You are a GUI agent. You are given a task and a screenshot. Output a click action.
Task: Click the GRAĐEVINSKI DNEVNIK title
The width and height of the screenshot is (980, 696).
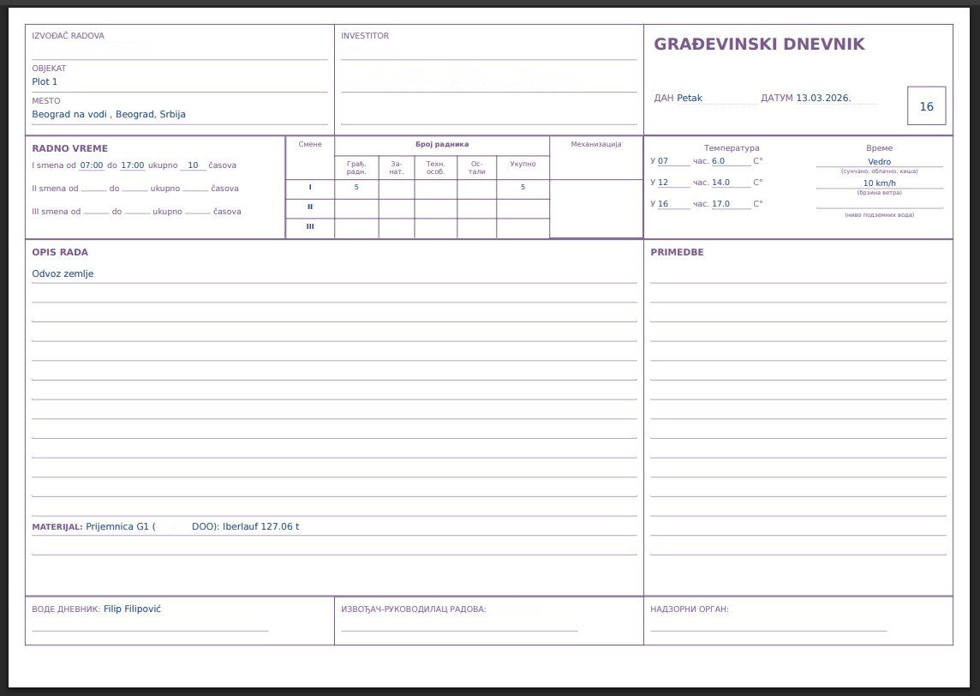pyautogui.click(x=759, y=45)
